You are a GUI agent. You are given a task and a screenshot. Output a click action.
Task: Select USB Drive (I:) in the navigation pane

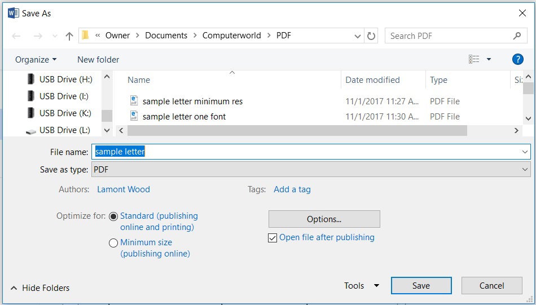pos(64,96)
